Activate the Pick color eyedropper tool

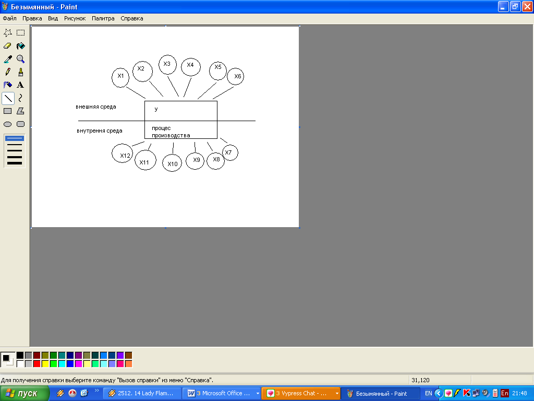point(8,59)
